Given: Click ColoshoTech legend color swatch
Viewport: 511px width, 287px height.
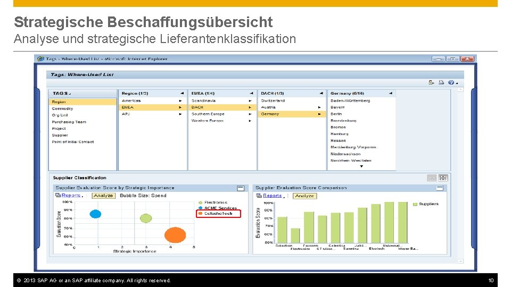Looking at the screenshot, I should click(x=201, y=214).
